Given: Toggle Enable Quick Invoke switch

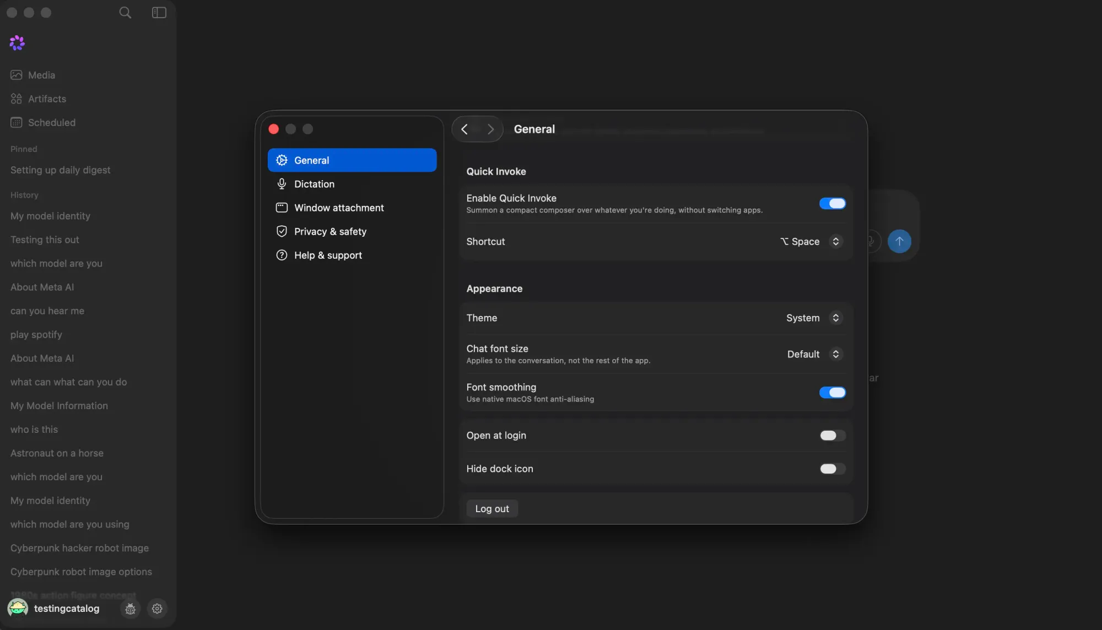Looking at the screenshot, I should [x=833, y=204].
